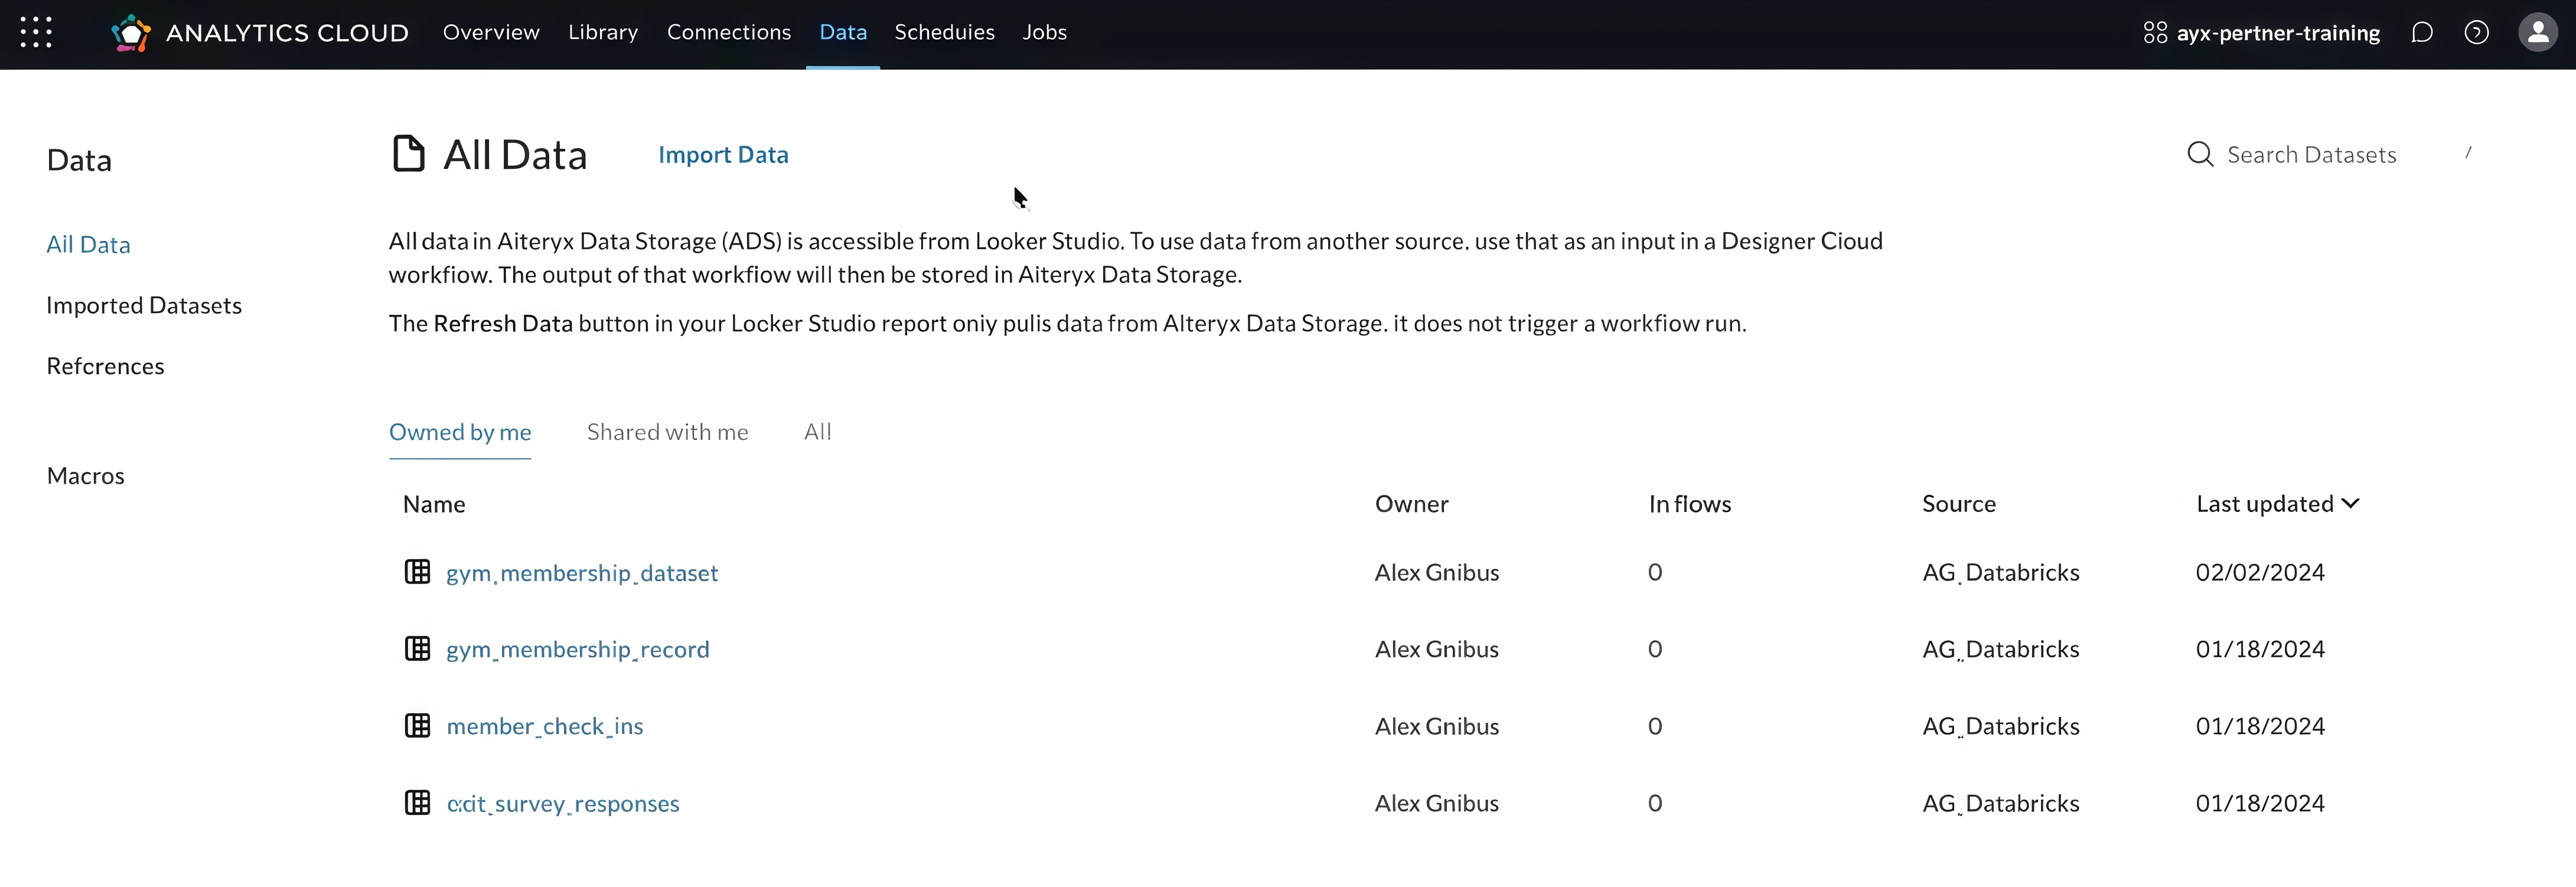Click the Import Data link

[723, 155]
